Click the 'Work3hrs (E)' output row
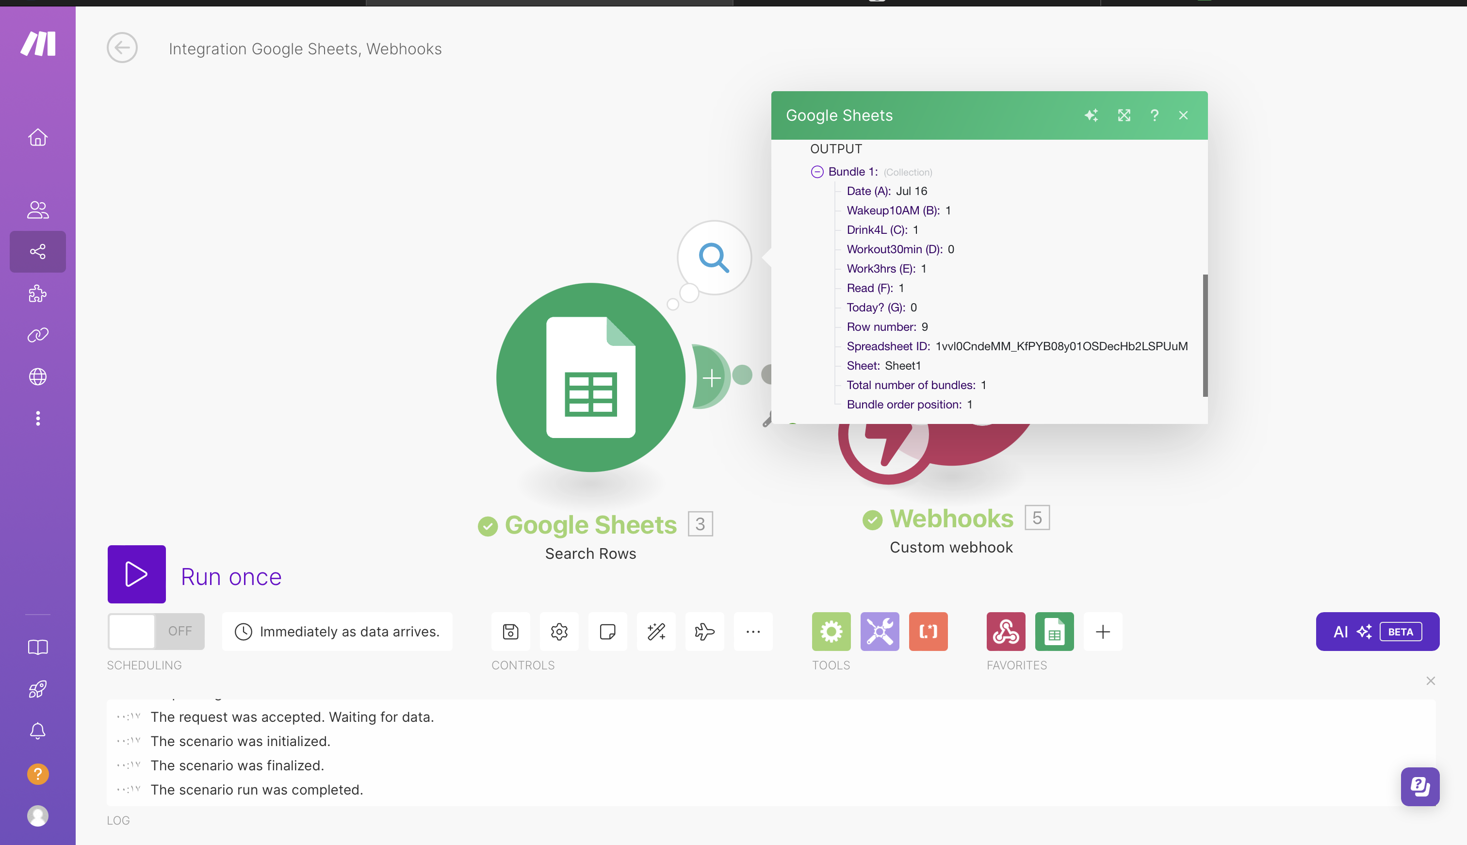Viewport: 1467px width, 845px height. click(886, 269)
